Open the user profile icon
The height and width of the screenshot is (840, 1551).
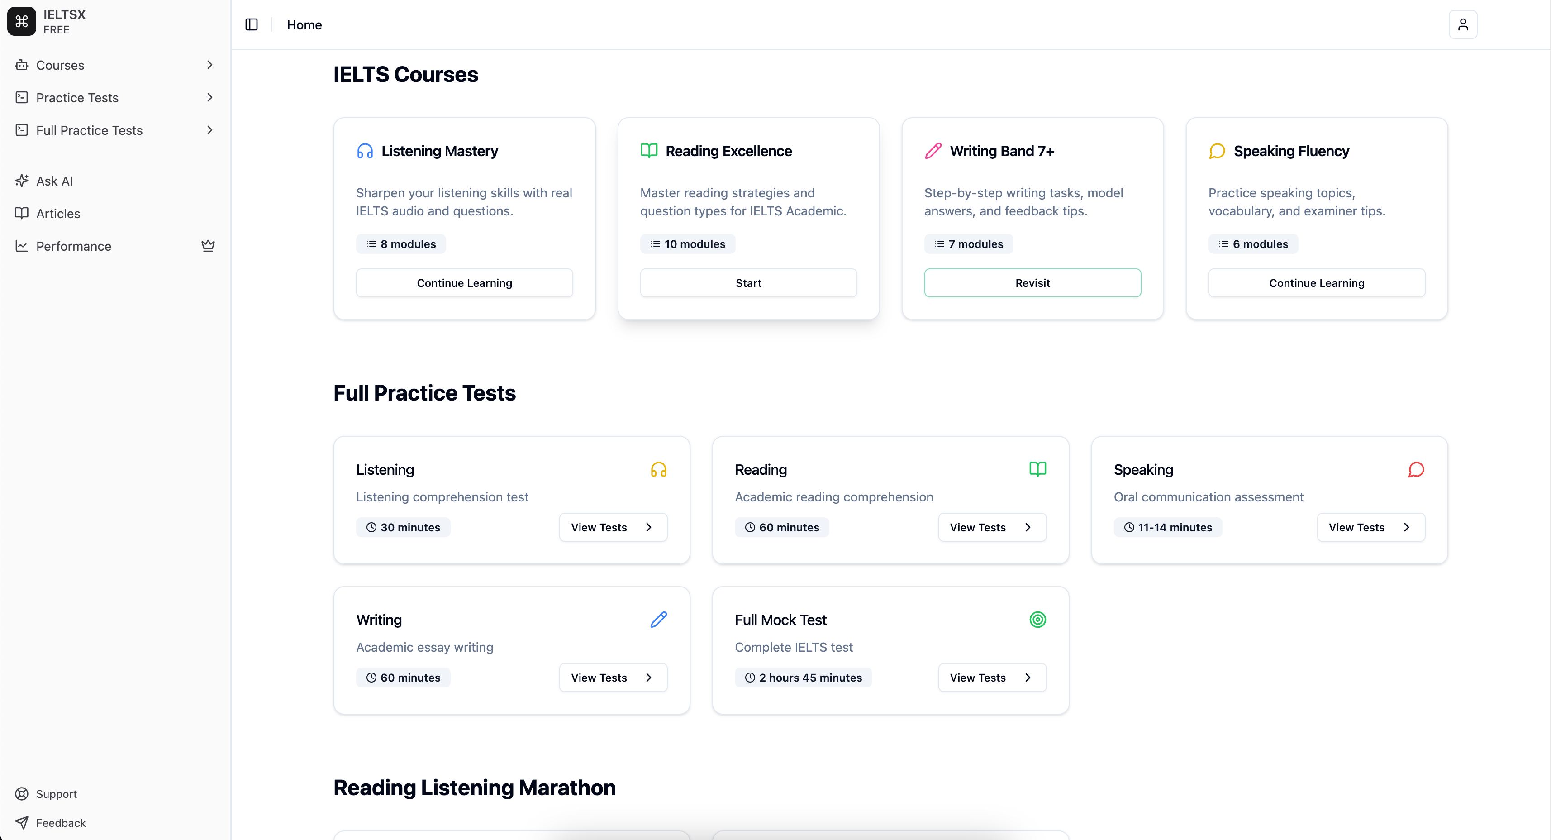(1463, 25)
